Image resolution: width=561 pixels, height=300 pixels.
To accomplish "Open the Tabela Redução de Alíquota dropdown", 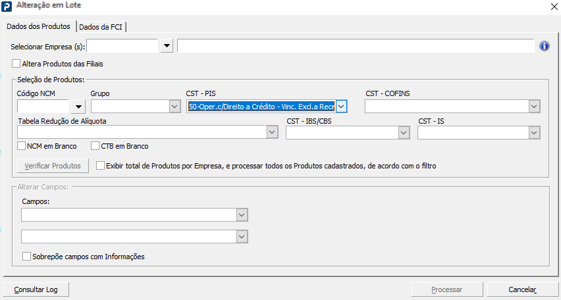I will tap(273, 132).
